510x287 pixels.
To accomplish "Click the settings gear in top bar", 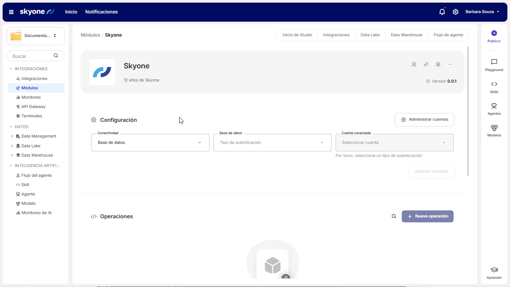I will pos(455,12).
